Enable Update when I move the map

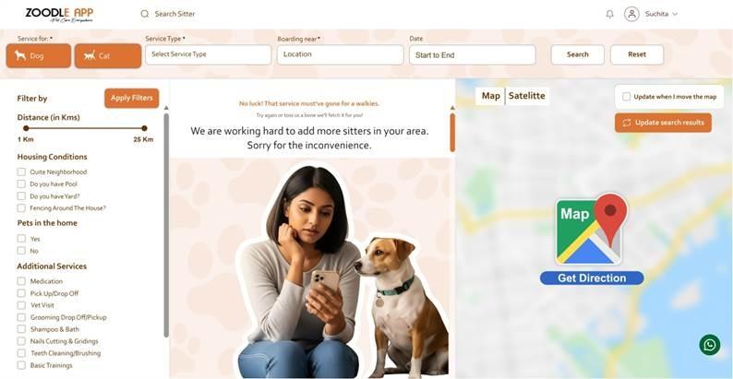pos(627,97)
